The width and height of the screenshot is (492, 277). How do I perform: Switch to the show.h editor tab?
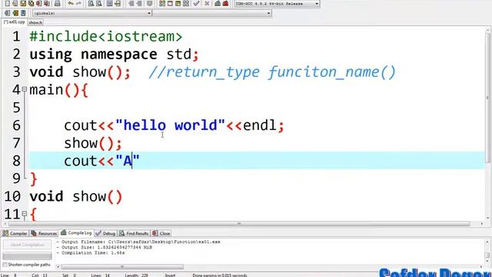tap(35, 22)
